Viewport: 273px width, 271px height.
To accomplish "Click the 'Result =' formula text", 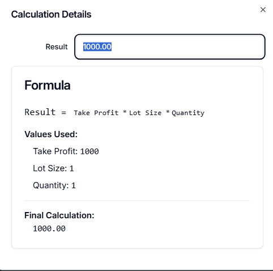I will (x=45, y=112).
